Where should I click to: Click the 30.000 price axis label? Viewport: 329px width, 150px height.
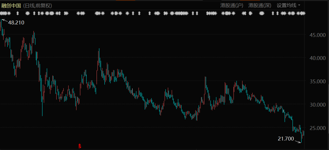click(318, 104)
